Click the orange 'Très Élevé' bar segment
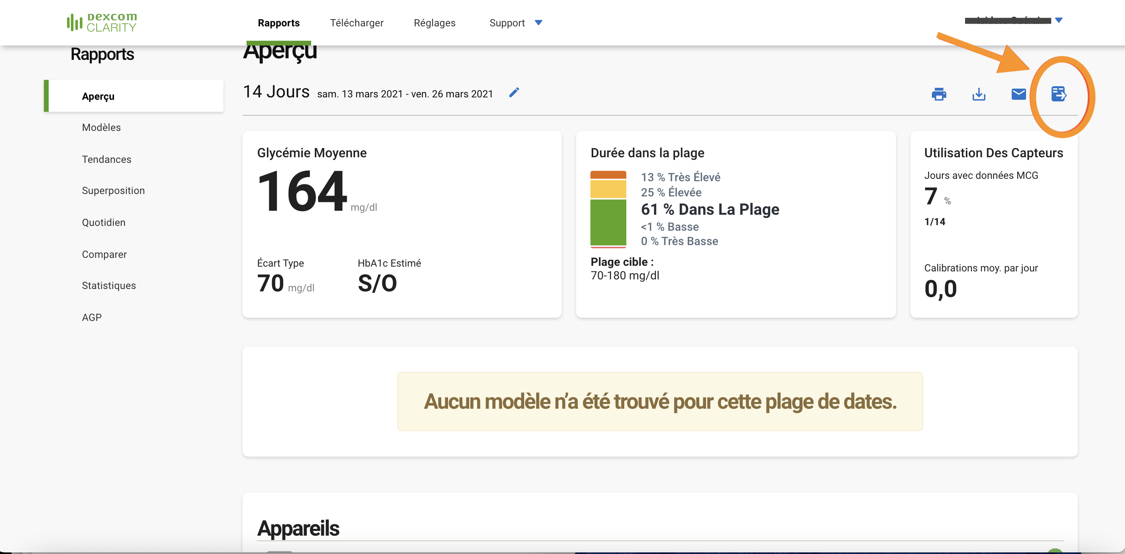The height and width of the screenshot is (554, 1125). (608, 175)
